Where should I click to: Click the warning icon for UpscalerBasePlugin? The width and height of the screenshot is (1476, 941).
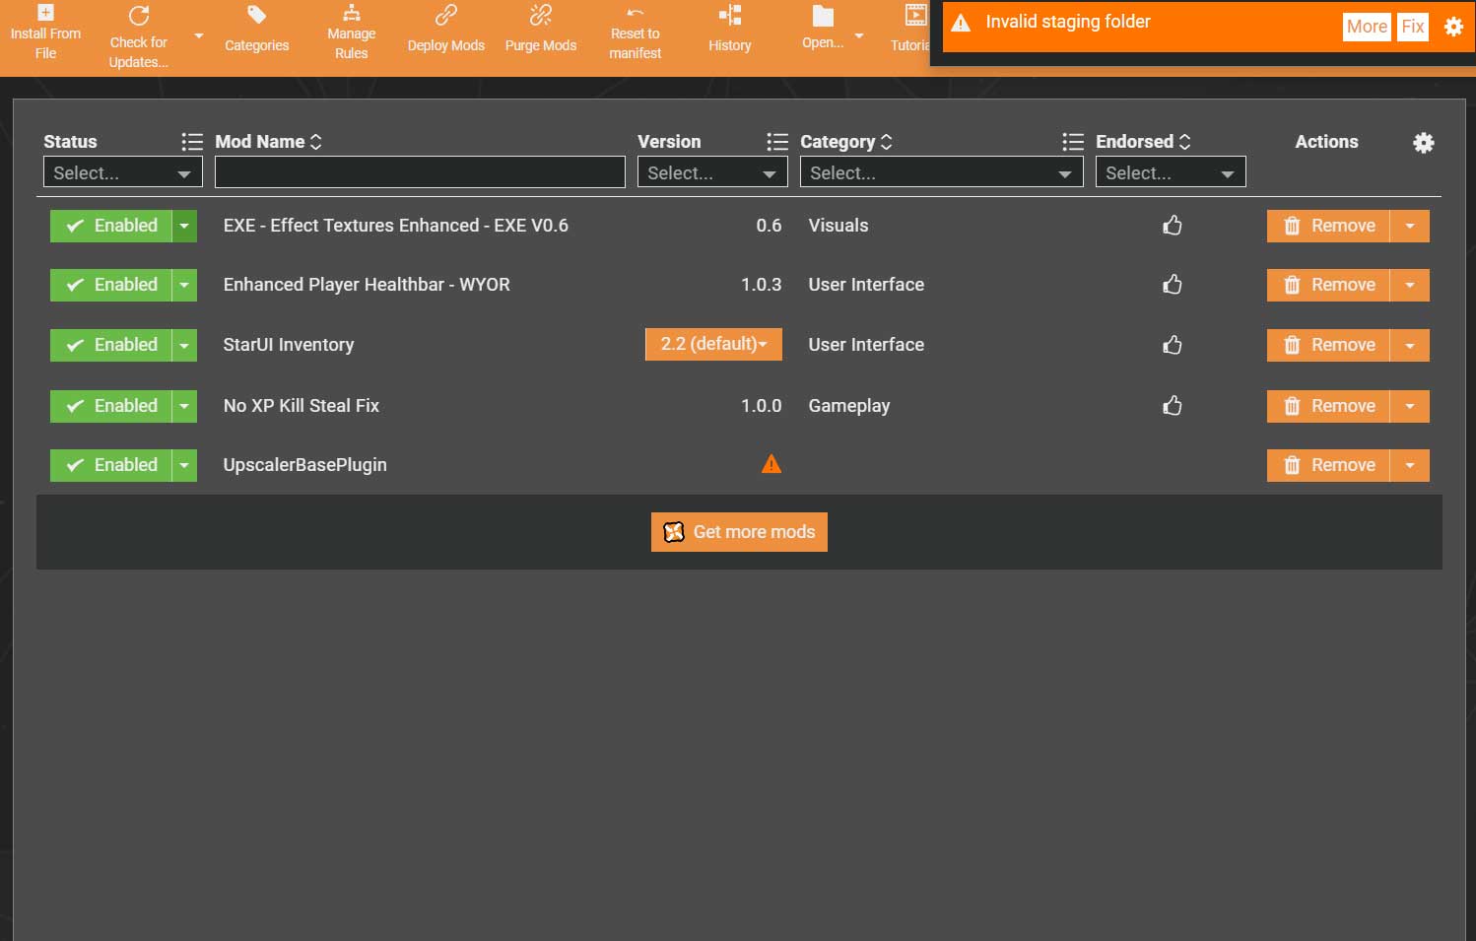[x=772, y=464]
